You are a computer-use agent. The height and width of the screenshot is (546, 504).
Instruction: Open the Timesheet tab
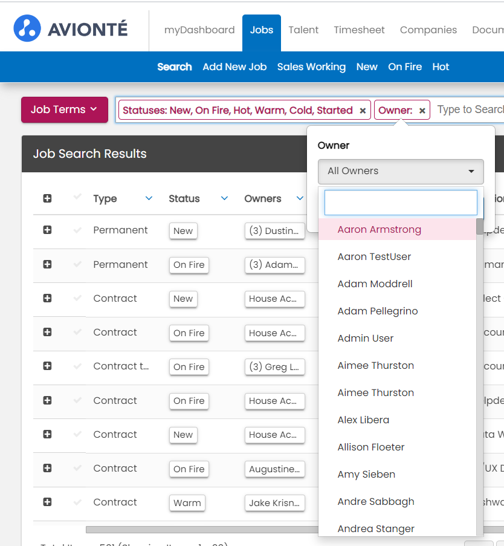coord(359,30)
